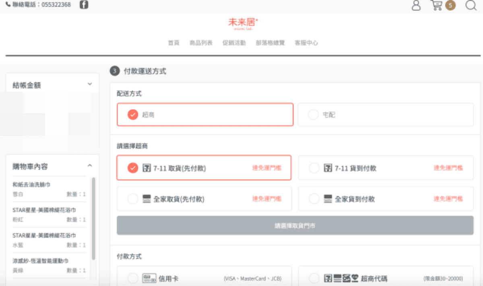Open the user account icon

pos(416,5)
